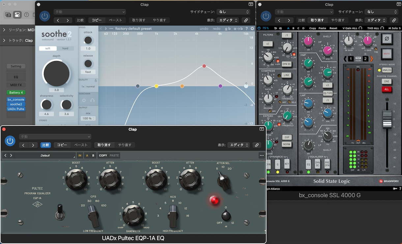402x244 pixels.
Task: Click soothe2 depth knob
Action: click(56, 73)
